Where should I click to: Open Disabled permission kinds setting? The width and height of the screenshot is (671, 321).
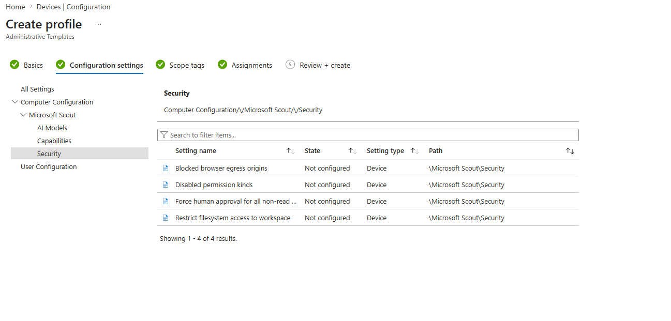pyautogui.click(x=214, y=185)
